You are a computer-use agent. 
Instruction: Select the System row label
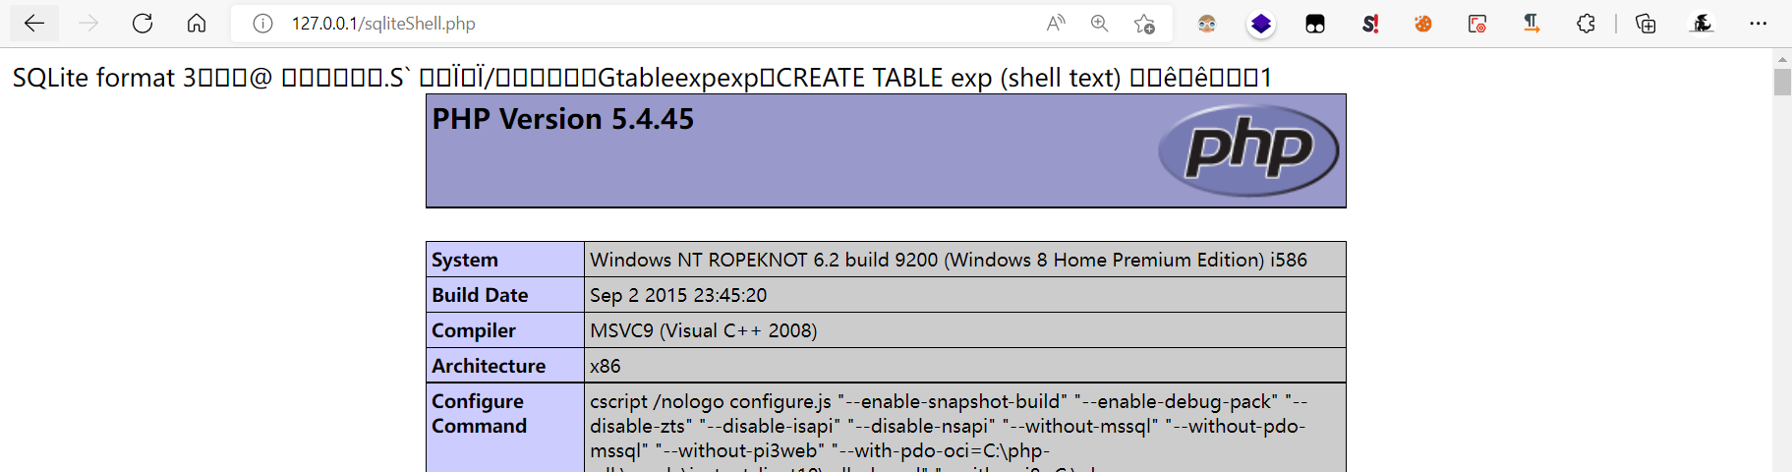465,260
